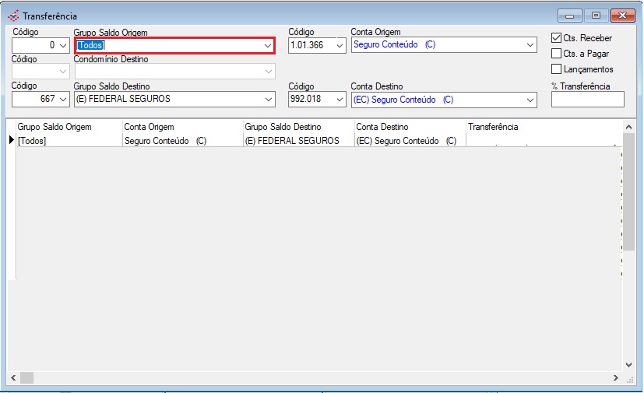The width and height of the screenshot is (644, 393).
Task: Expand the Grupo Saldo Origem dropdown
Action: 268,46
